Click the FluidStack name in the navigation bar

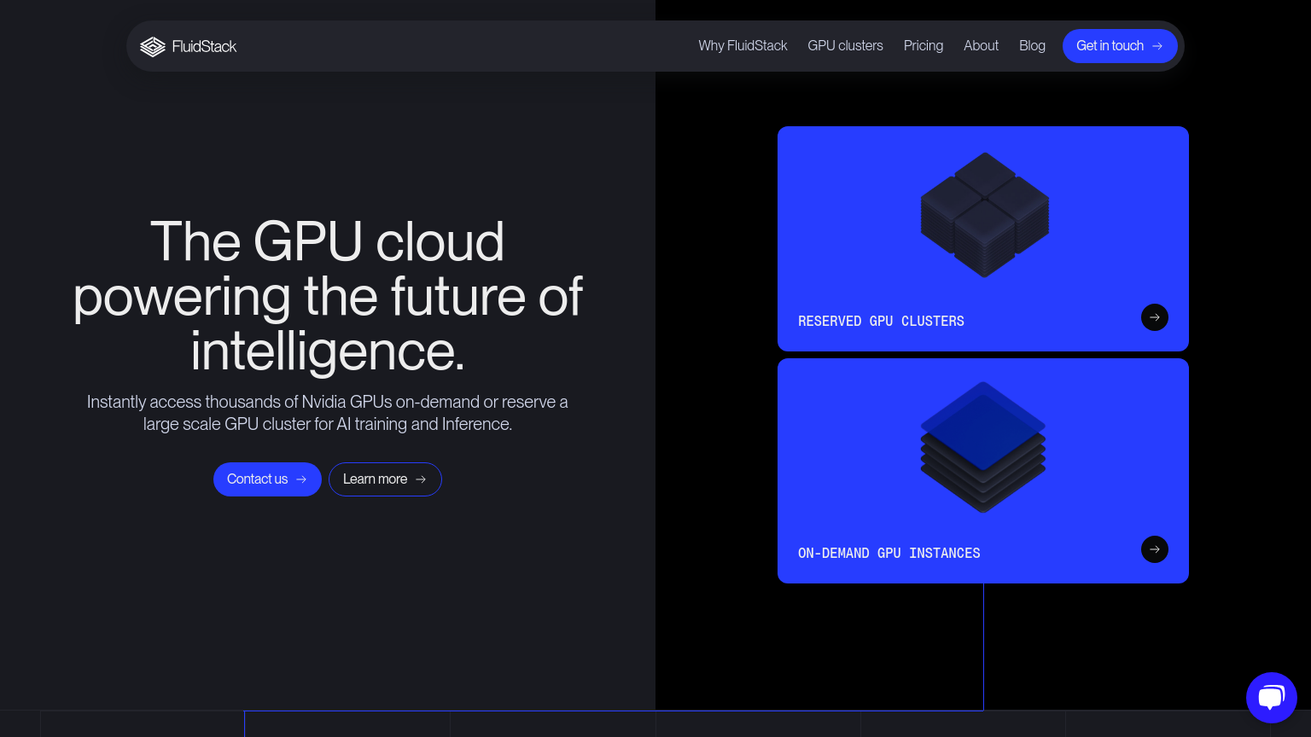click(204, 46)
